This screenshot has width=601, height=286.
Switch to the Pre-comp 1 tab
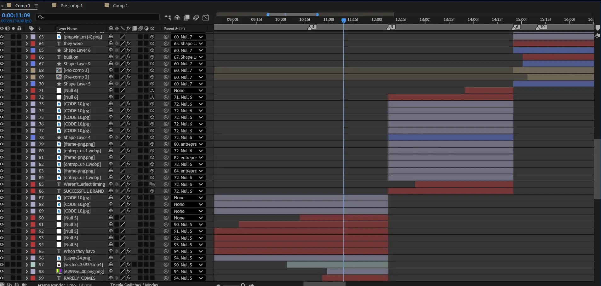click(x=71, y=6)
